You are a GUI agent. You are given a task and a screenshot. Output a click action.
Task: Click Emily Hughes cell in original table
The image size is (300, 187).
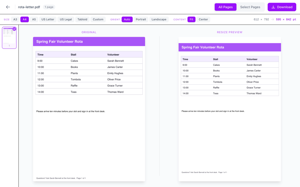[x=115, y=73]
